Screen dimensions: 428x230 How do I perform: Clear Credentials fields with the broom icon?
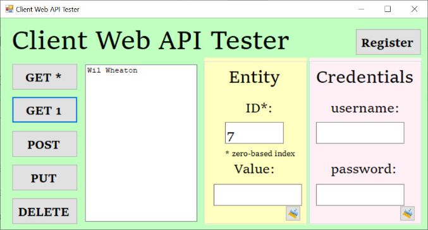tap(407, 214)
